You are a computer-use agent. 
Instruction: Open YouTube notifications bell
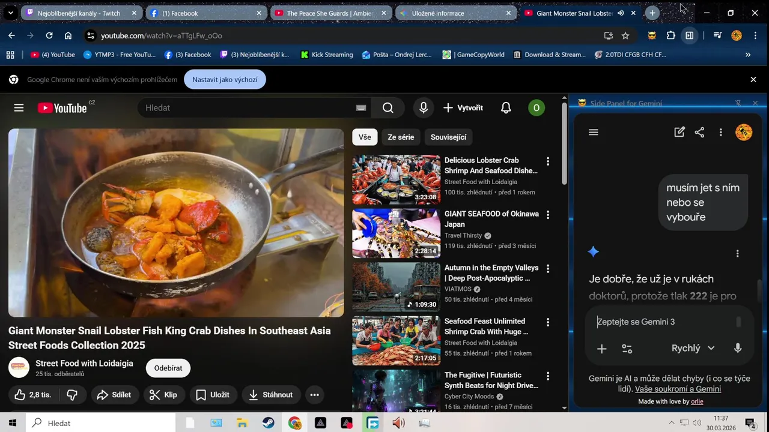click(x=506, y=108)
